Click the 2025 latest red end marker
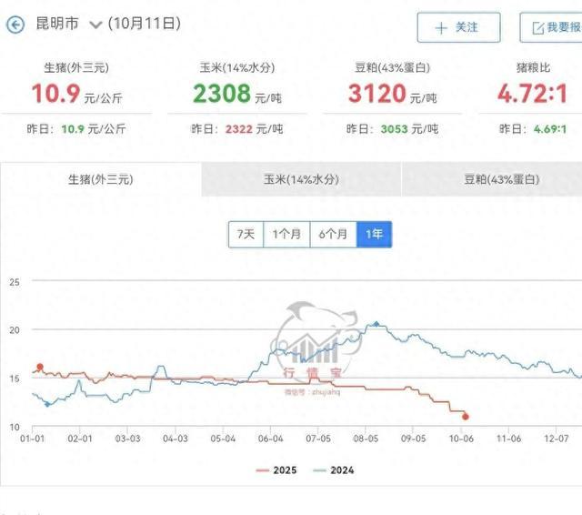This screenshot has height=515, width=582. (466, 417)
